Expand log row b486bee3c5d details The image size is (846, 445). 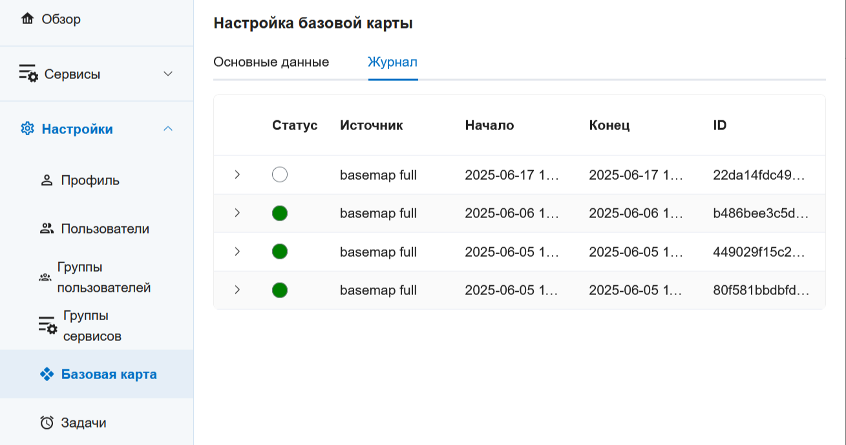point(237,213)
